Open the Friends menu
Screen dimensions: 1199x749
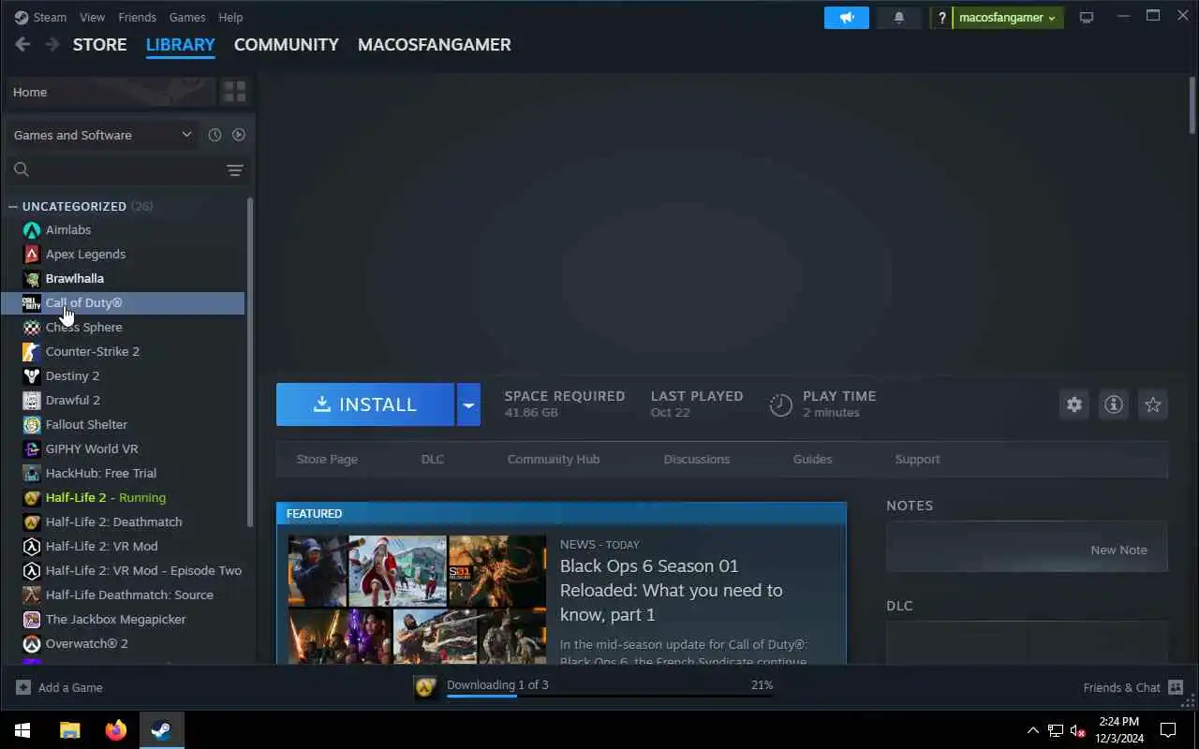138,18
